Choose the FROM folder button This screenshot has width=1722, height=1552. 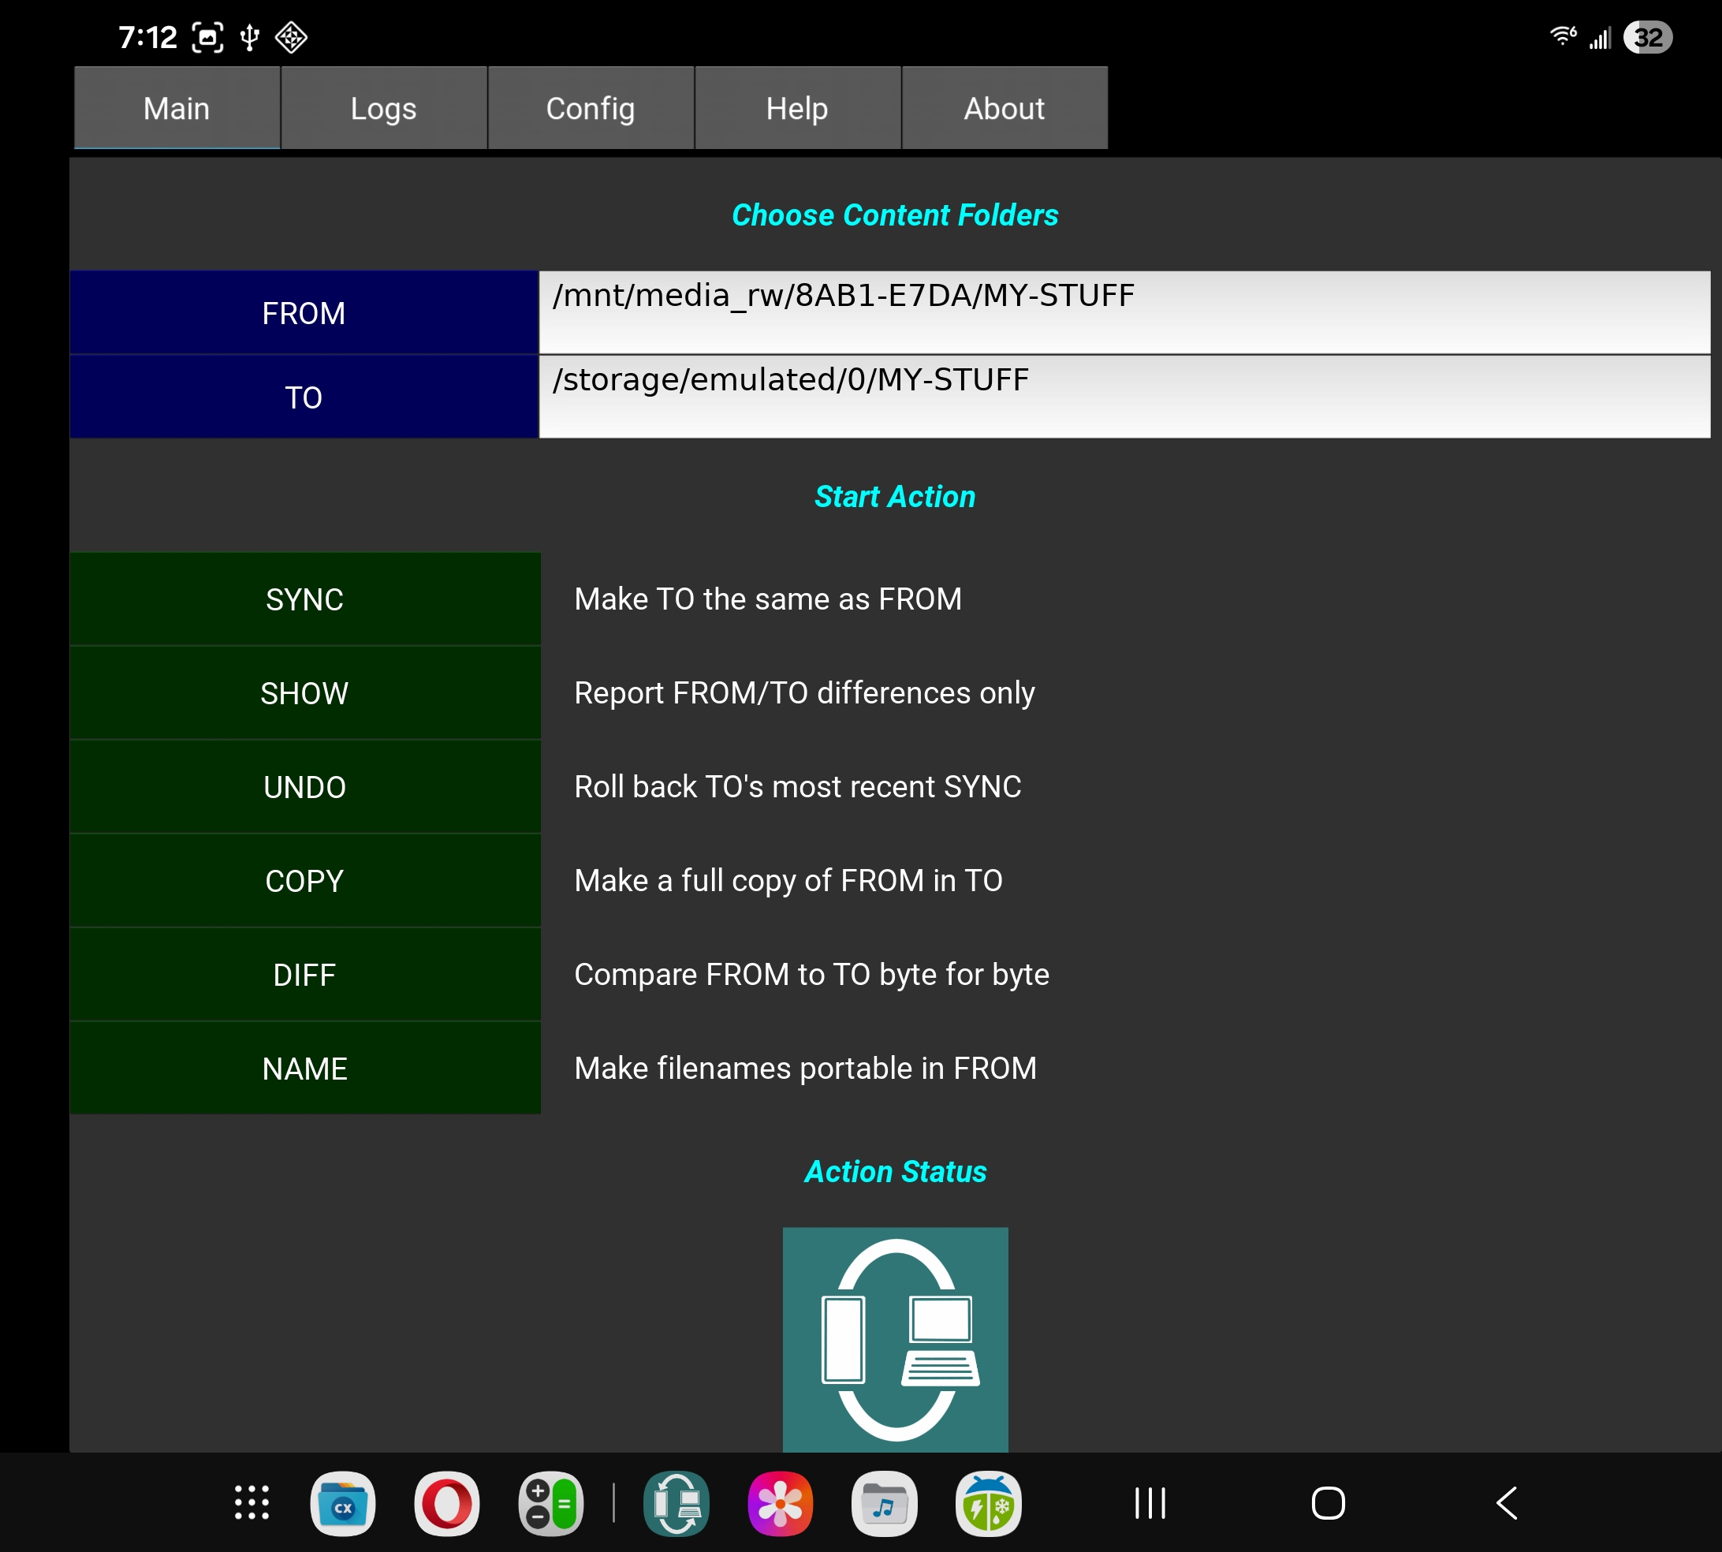(x=304, y=313)
